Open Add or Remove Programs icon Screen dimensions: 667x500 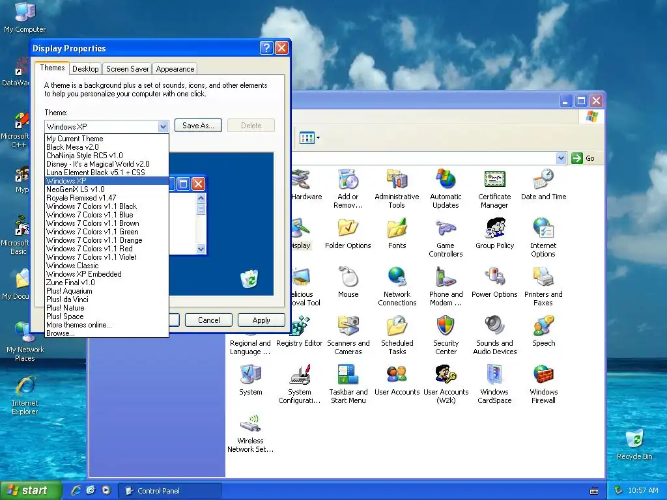click(348, 180)
